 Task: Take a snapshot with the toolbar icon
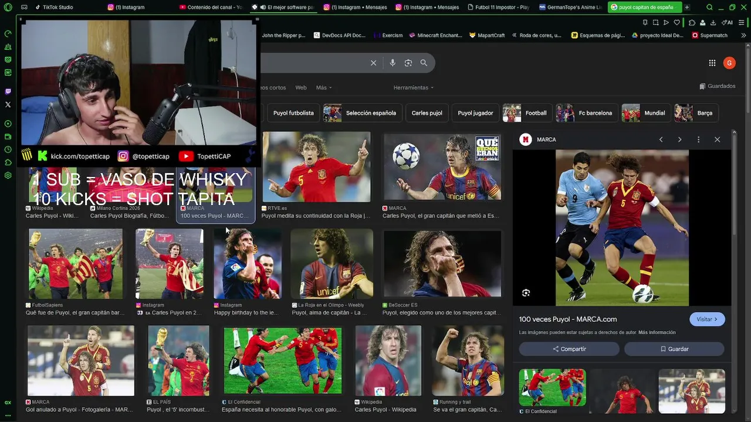655,22
